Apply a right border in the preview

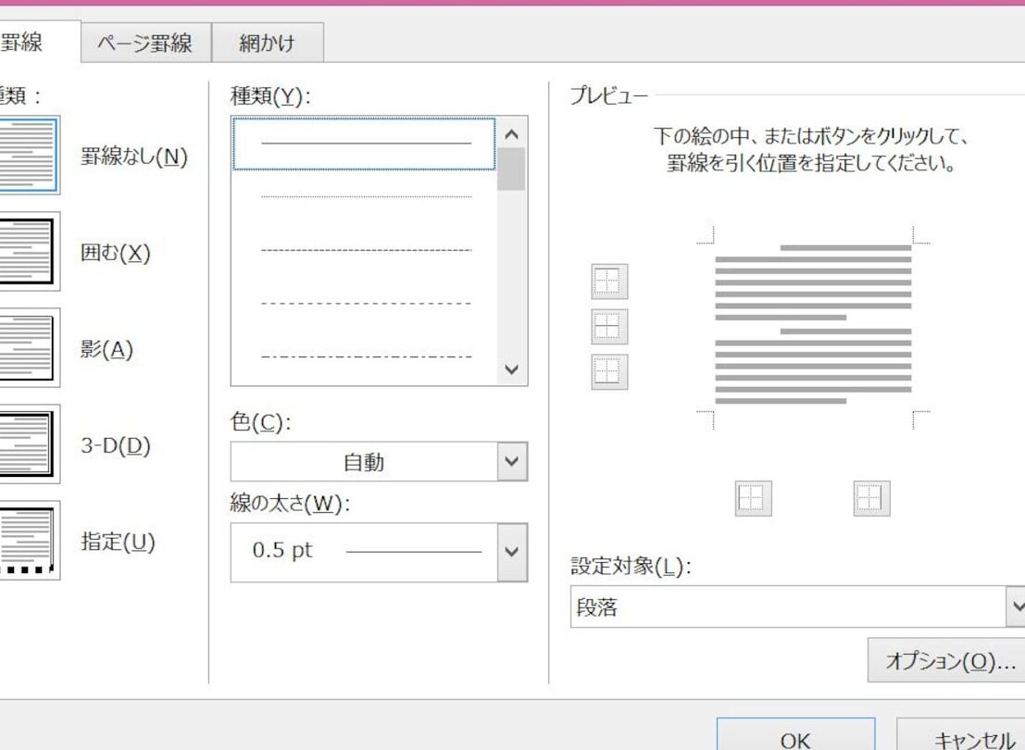[x=869, y=498]
